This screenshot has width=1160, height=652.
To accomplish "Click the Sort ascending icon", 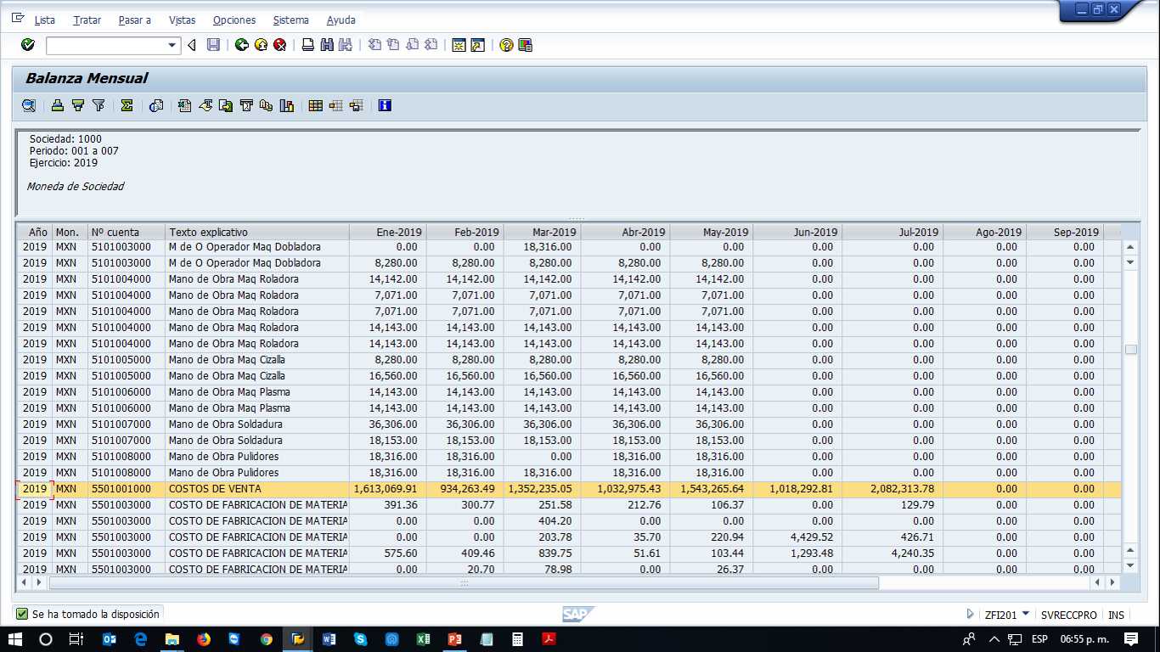I will coord(58,105).
